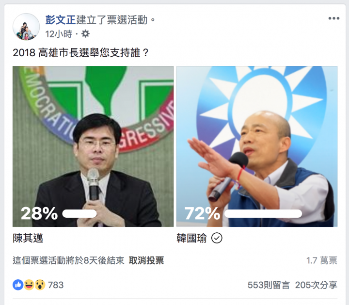Click the Wow surprised reaction icon
The height and width of the screenshot is (305, 349).
[x=40, y=285]
